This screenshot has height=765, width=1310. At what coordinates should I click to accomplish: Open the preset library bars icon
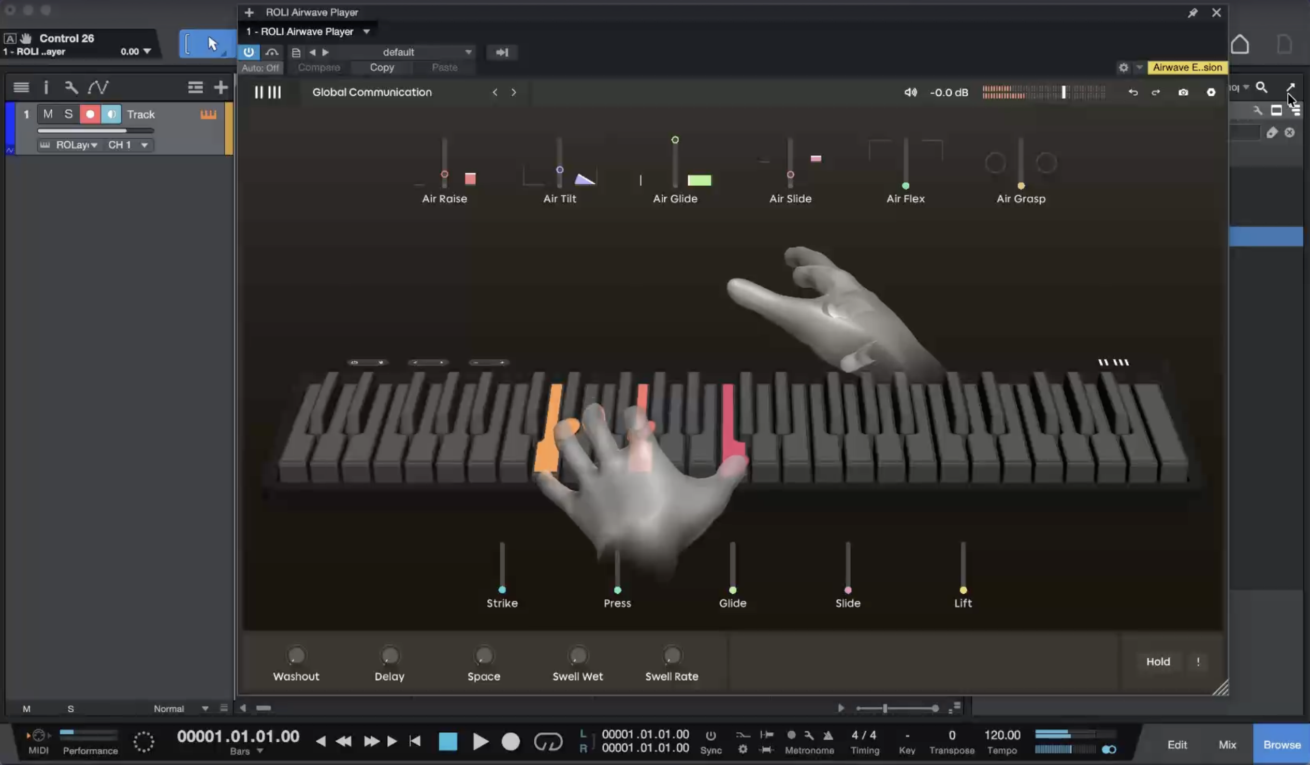267,92
